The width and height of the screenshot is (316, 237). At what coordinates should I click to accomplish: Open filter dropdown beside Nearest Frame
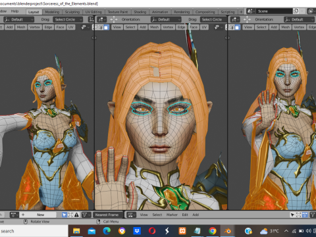pos(86,215)
